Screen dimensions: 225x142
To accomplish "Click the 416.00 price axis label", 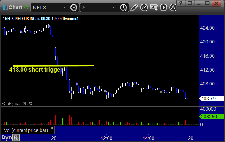I will 207,56.
